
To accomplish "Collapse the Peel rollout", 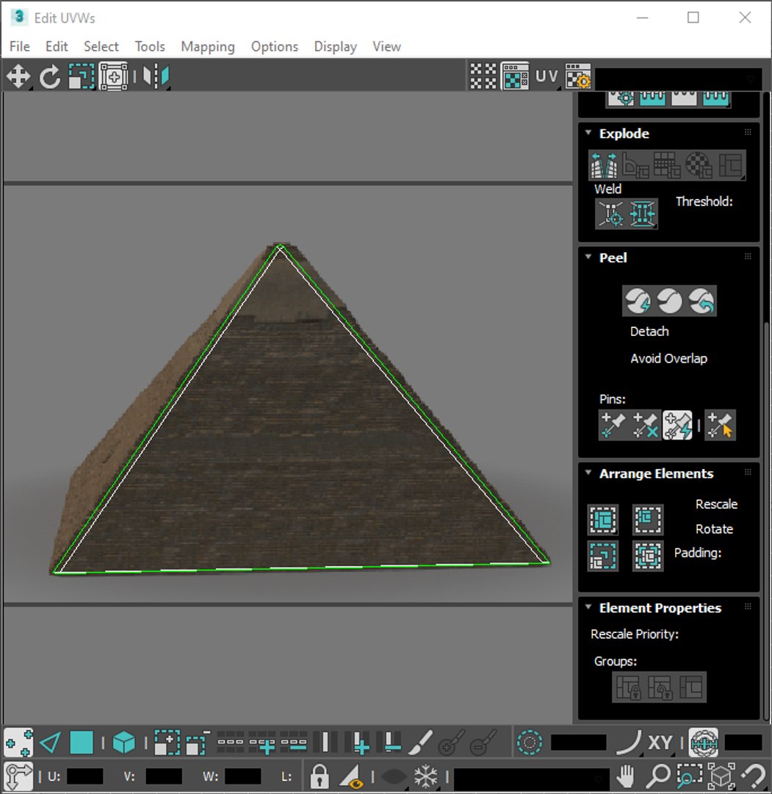I will 588,257.
